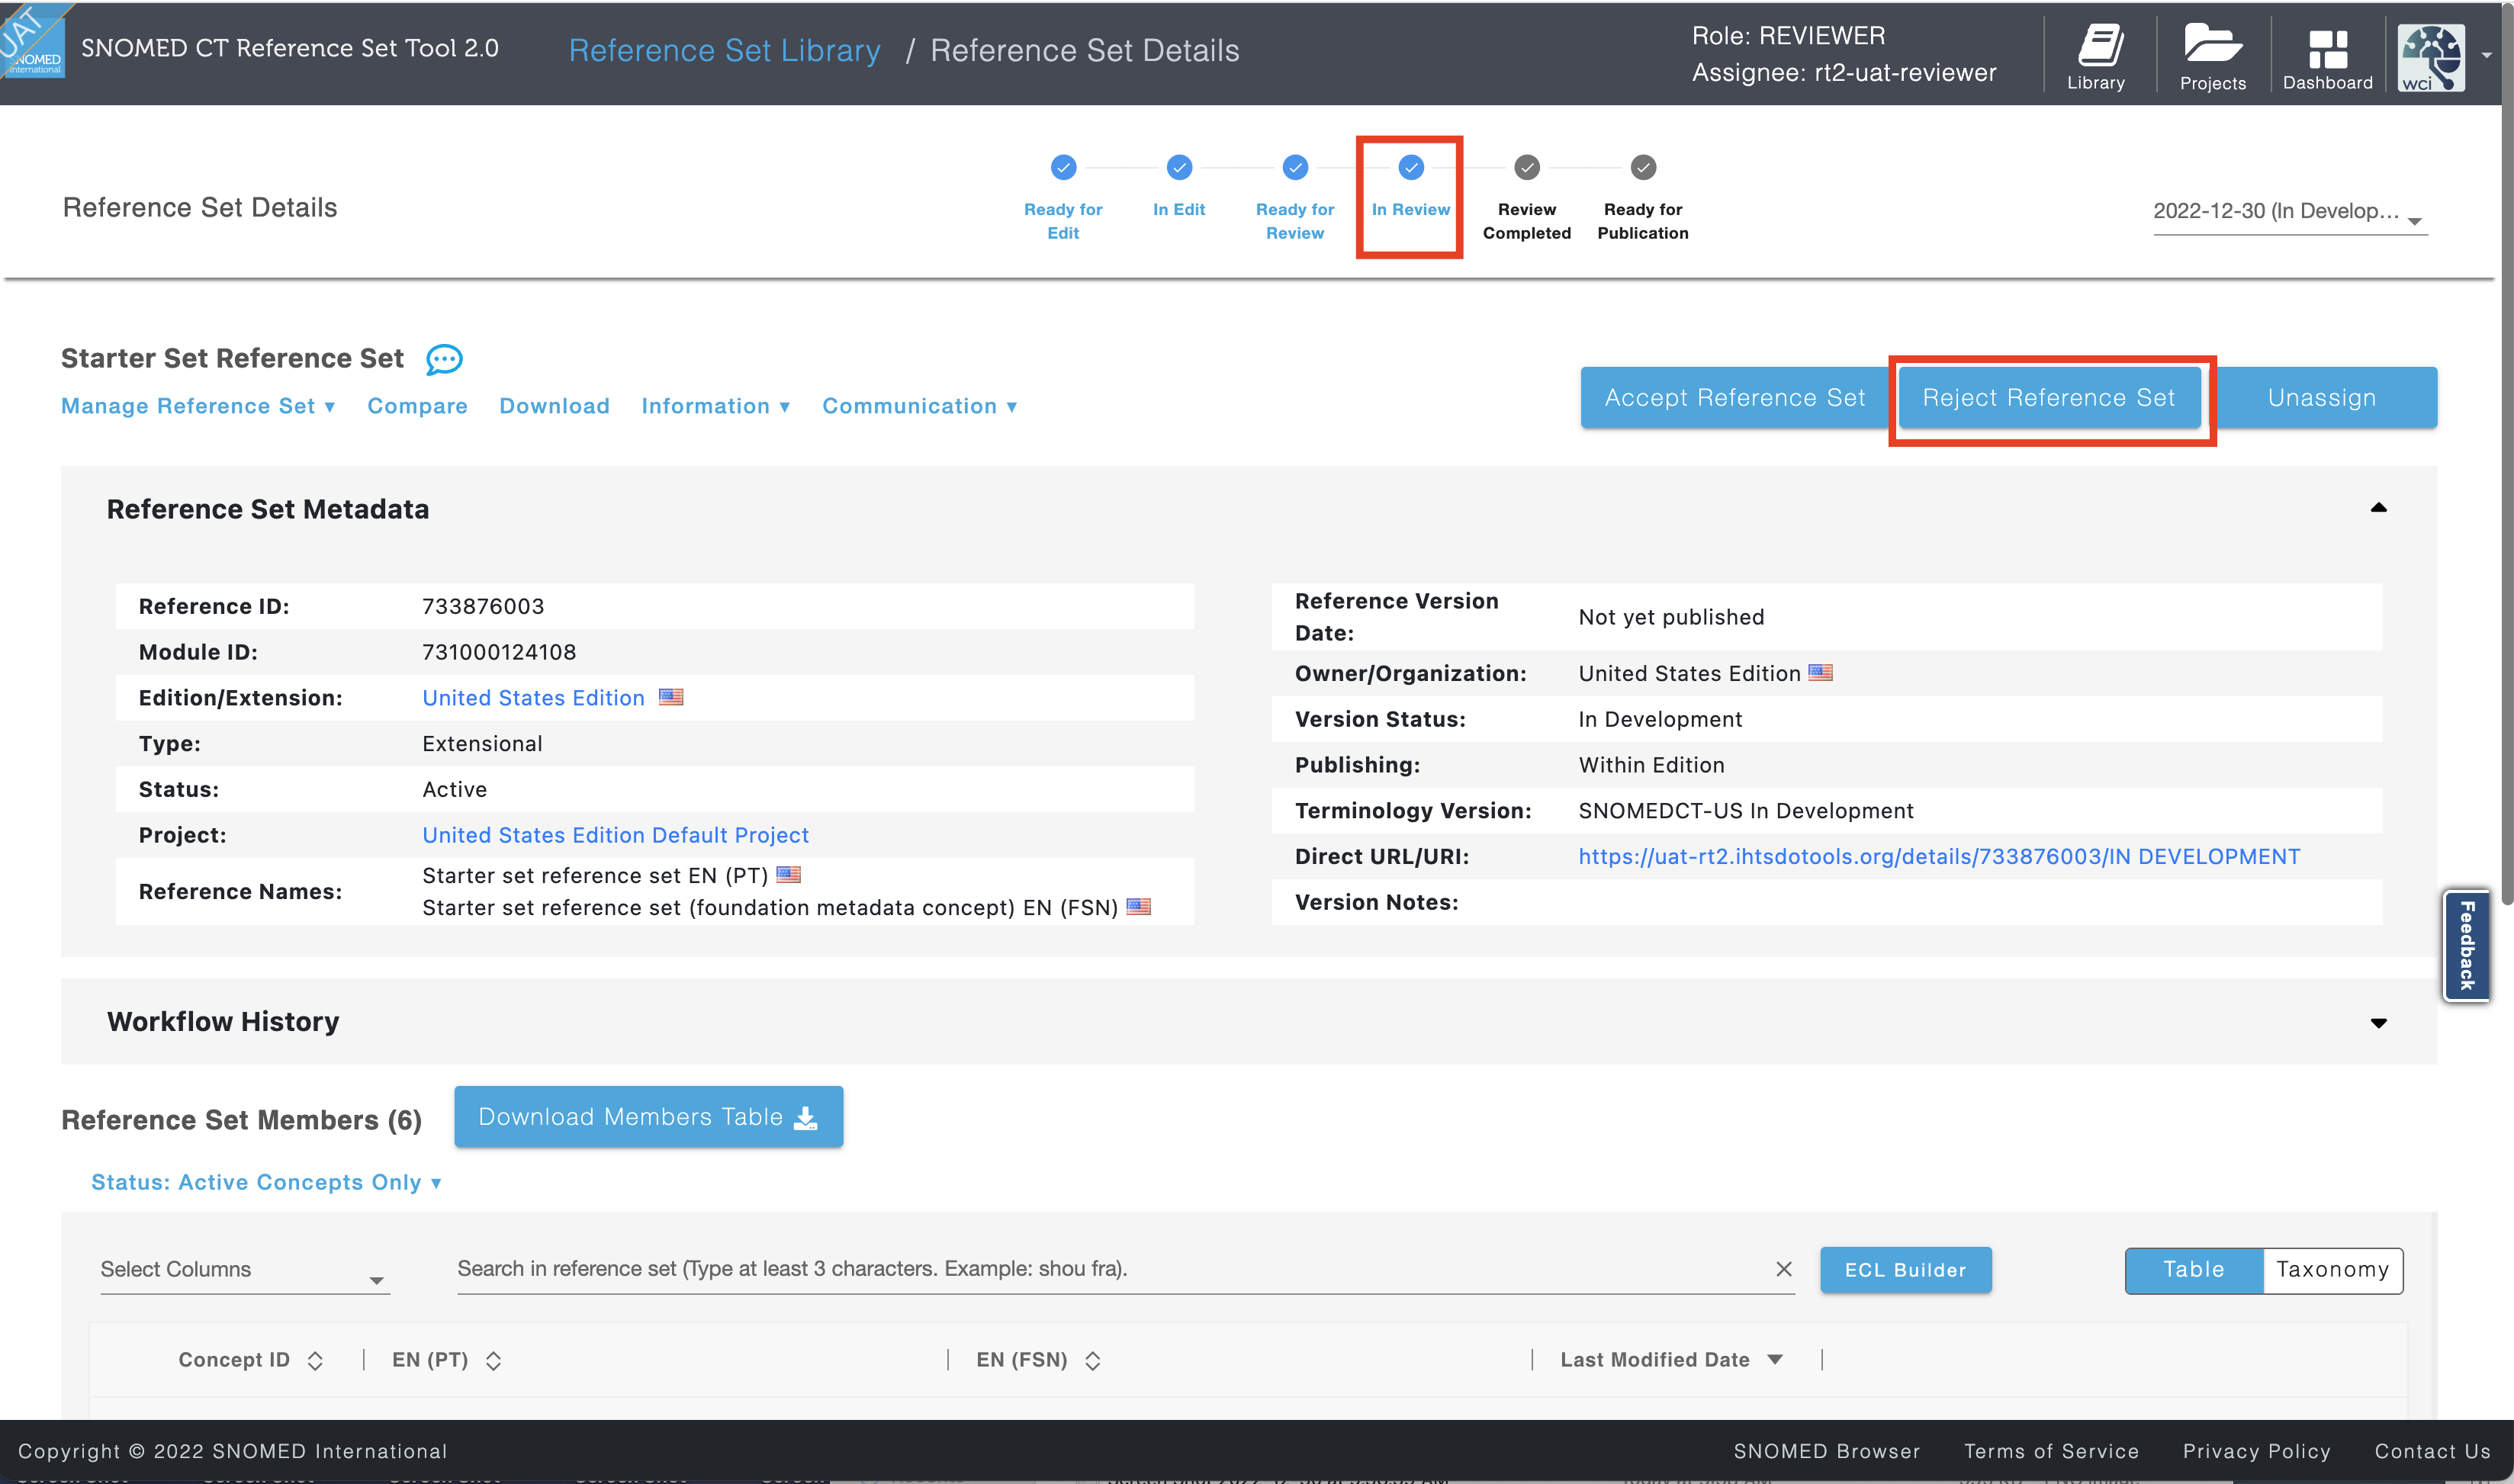This screenshot has height=1484, width=2514.
Task: Click Download Members Table button
Action: point(648,1117)
